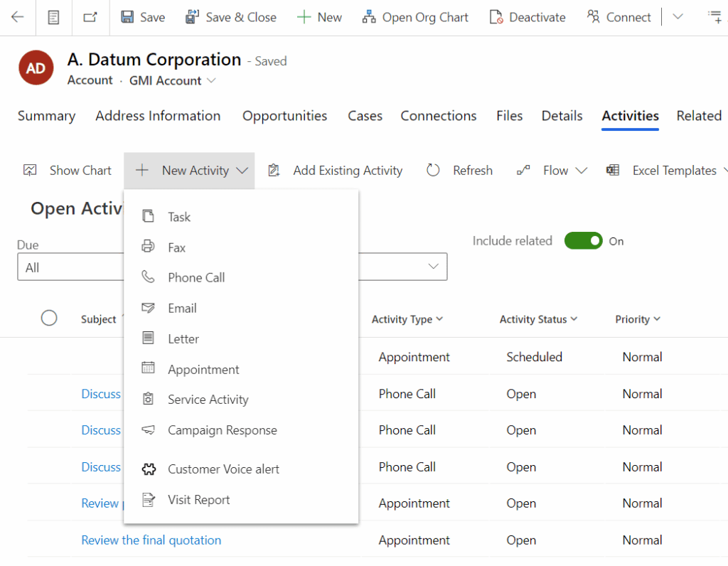Open Org Chart from the toolbar
Screen dimensions: 728x566
click(415, 17)
